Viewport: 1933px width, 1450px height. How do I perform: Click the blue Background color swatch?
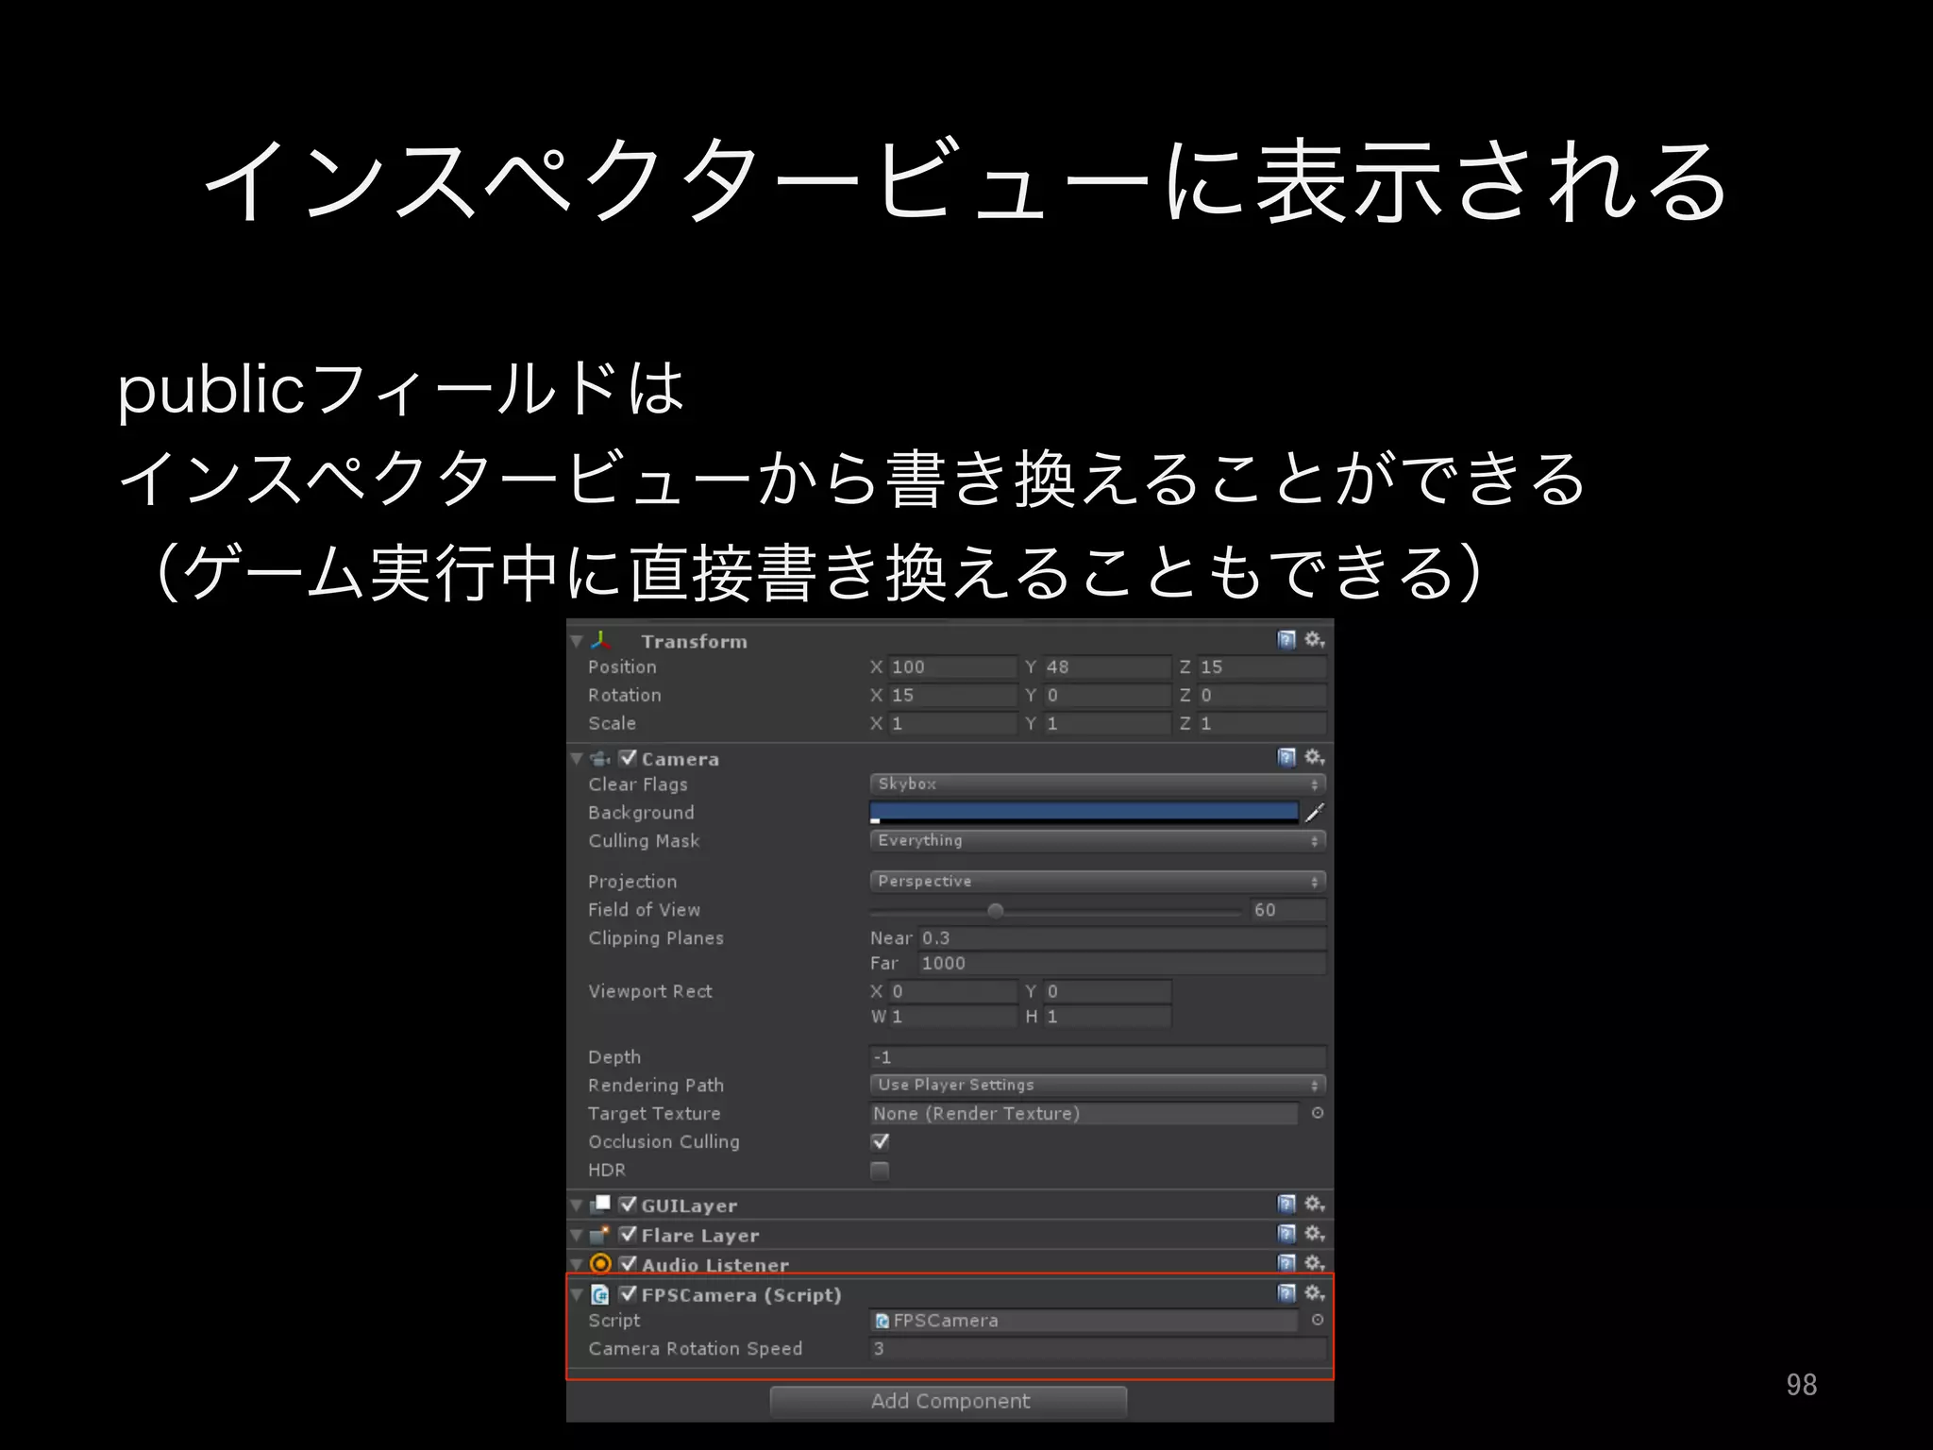1084,812
